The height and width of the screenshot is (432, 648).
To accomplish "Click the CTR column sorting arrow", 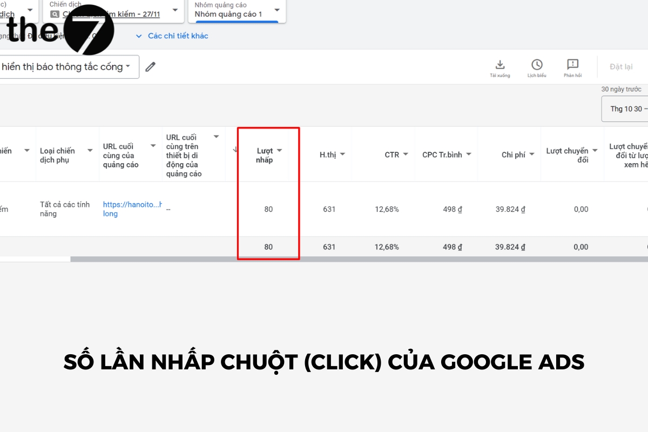I will click(x=406, y=154).
